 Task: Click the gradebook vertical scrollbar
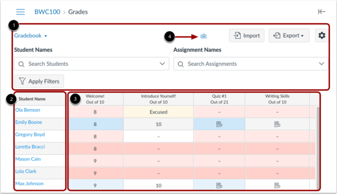[x=318, y=145]
